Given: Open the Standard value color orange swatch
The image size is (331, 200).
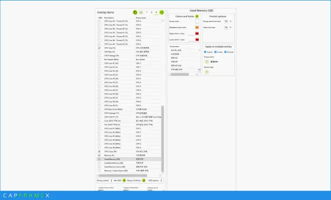Looking at the screenshot, I should pyautogui.click(x=197, y=28).
